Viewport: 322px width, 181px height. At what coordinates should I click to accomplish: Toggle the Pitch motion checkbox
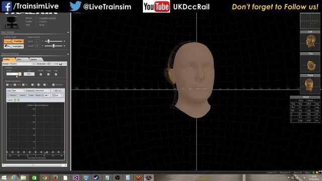pyautogui.click(x=15, y=84)
